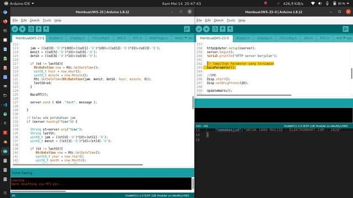Click the Wi-Fi indicator in top bar
The width and height of the screenshot is (353, 198).
(313, 4)
